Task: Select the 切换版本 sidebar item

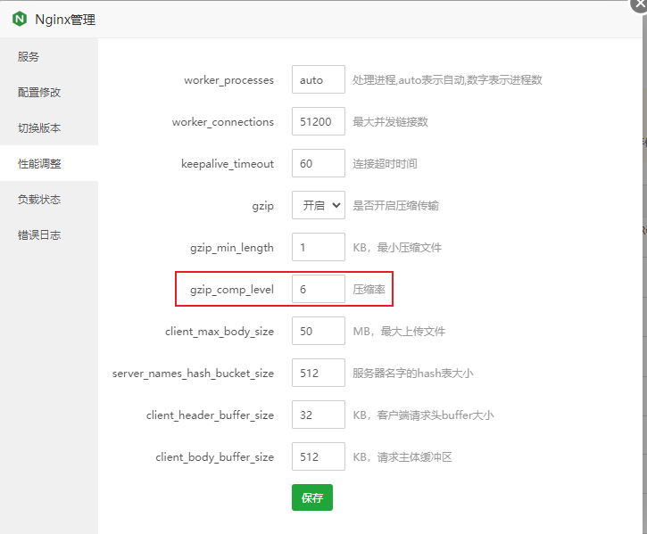Action: click(x=39, y=128)
